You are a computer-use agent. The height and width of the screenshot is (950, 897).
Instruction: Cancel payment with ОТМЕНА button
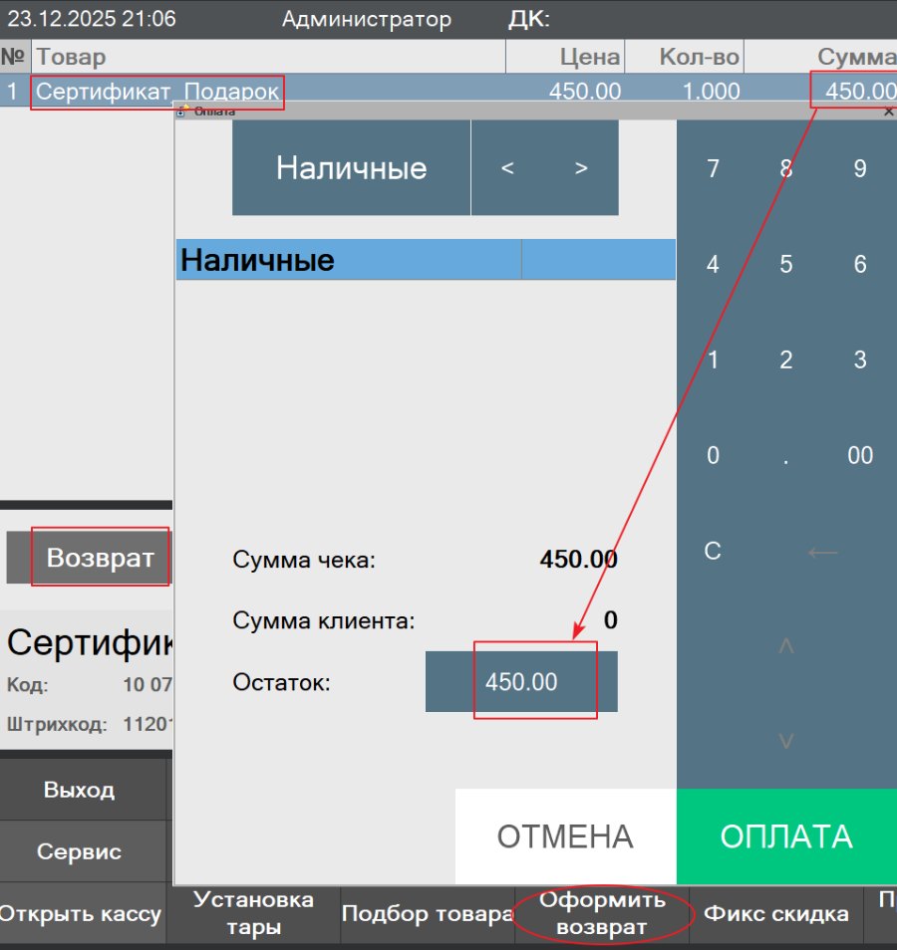click(x=565, y=836)
